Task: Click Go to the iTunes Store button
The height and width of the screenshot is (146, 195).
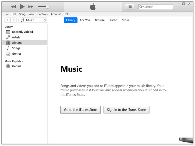Action: [x=81, y=110]
